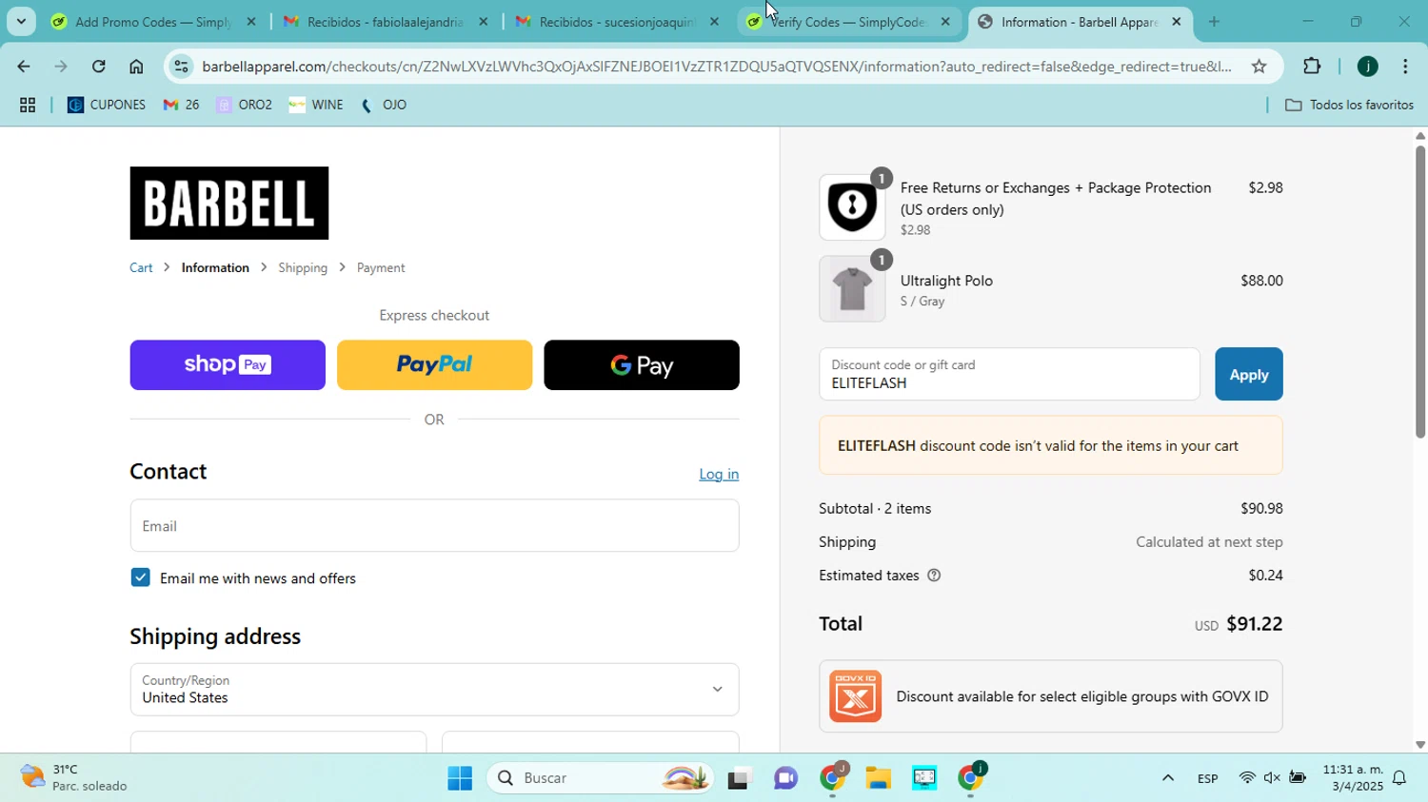Click the BARBELL logo

[229, 203]
